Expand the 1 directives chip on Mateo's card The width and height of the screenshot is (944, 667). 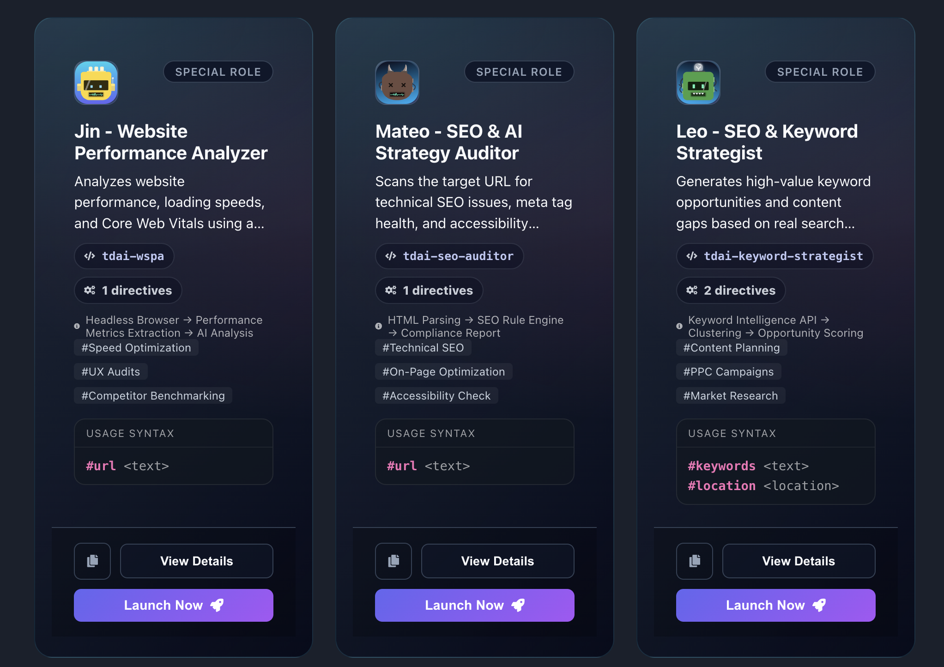429,290
